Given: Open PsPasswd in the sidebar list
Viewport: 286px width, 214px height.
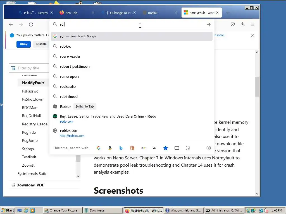Looking at the screenshot, I should click(30, 91).
